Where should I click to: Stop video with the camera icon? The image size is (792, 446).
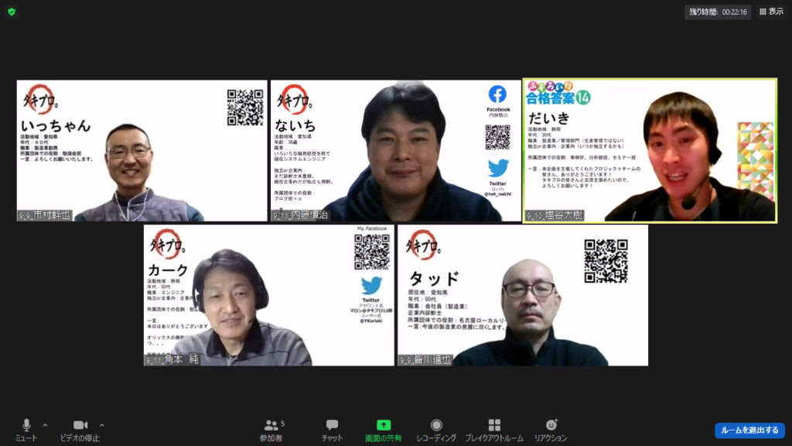pos(80,429)
